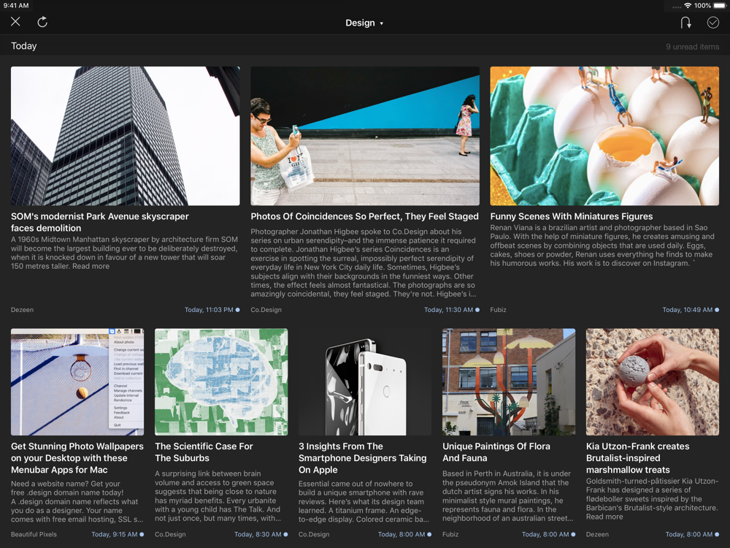This screenshot has width=730, height=548.
Task: Tap Co.Design source under Suburbs article
Action: click(170, 535)
